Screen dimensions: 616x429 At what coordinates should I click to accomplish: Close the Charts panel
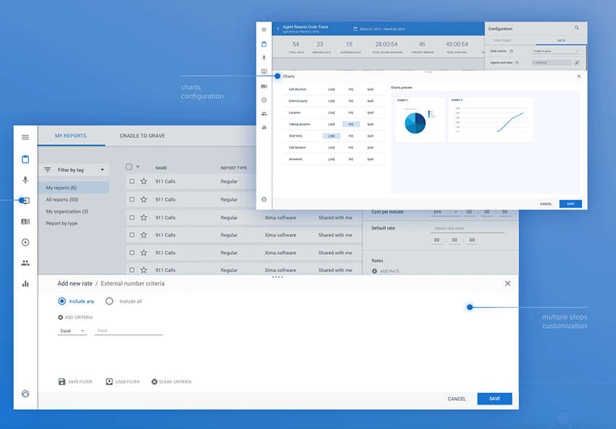point(579,77)
